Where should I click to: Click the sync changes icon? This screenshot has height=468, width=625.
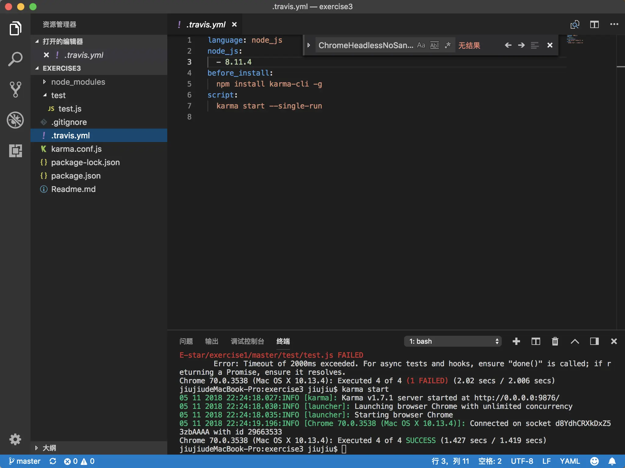[x=53, y=461]
